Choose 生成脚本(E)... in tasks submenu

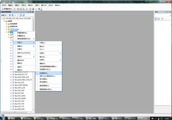click(x=49, y=73)
